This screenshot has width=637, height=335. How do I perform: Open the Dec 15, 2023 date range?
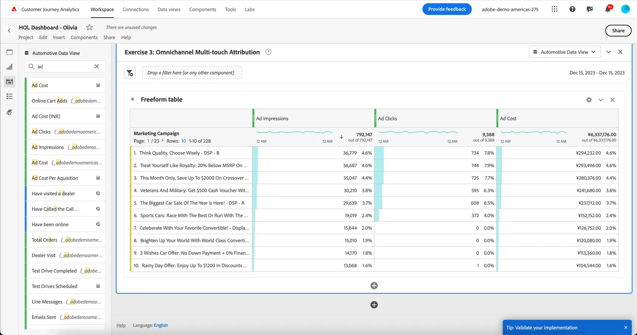[597, 73]
